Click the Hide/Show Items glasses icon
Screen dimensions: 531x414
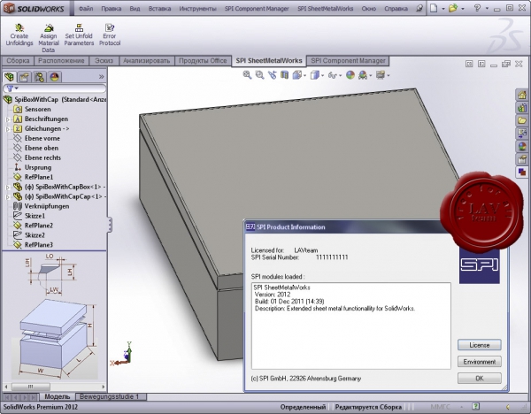click(332, 75)
